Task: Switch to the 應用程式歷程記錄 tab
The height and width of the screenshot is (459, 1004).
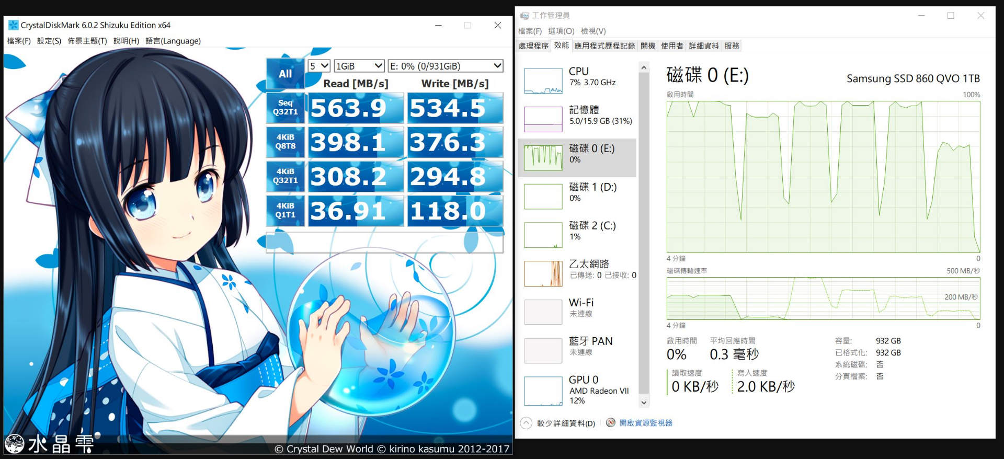Action: point(604,46)
